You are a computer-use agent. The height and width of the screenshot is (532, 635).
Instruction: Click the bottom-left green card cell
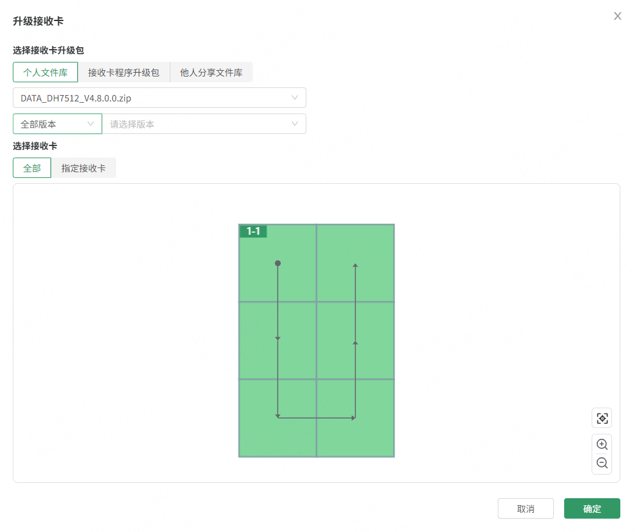click(258, 434)
